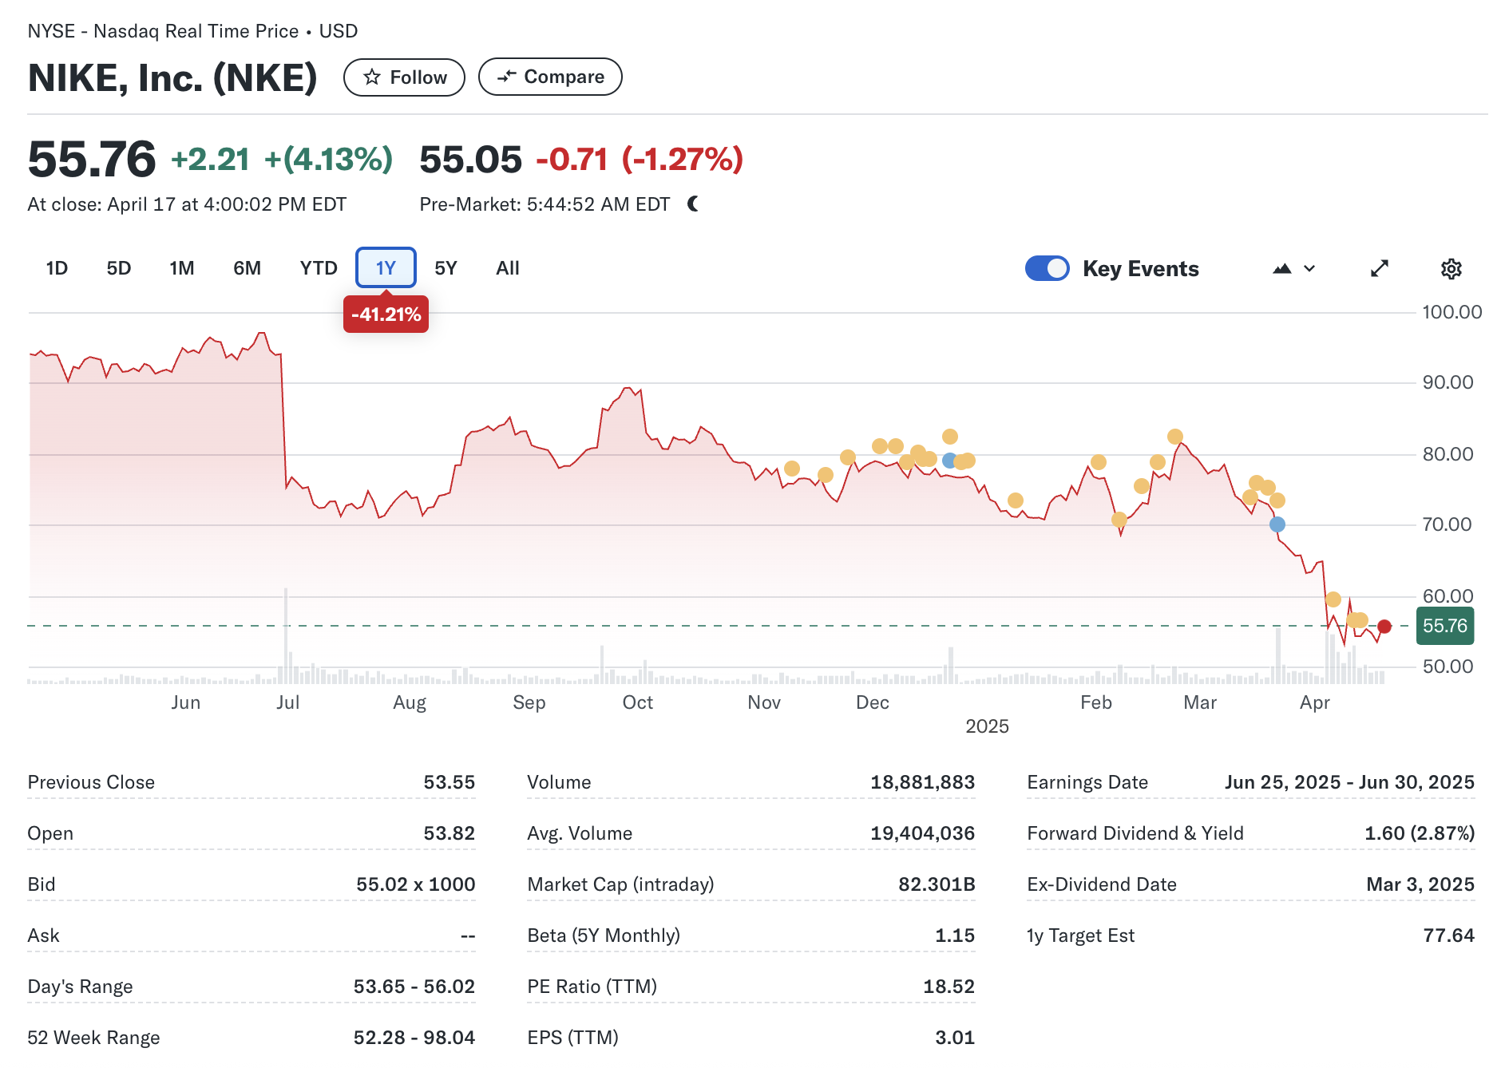Click the closing price 55.76 headline
The height and width of the screenshot is (1068, 1501).
click(x=92, y=159)
